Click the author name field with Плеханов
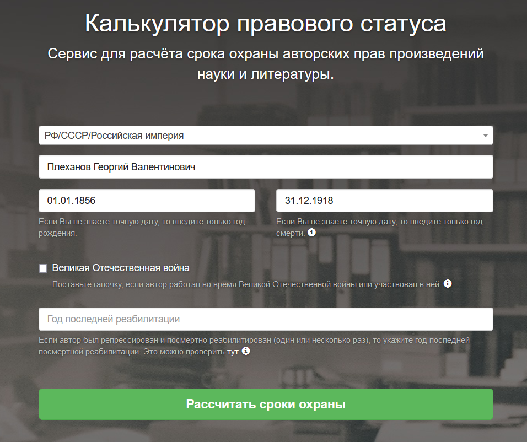This screenshot has height=442, width=527. coord(266,167)
